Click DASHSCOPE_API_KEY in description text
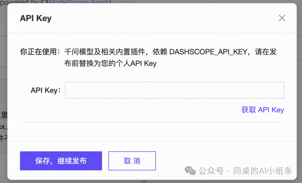The image size is (302, 183). tap(208, 52)
